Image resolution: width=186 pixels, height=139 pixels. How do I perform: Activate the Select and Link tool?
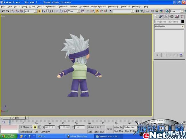click(13, 11)
